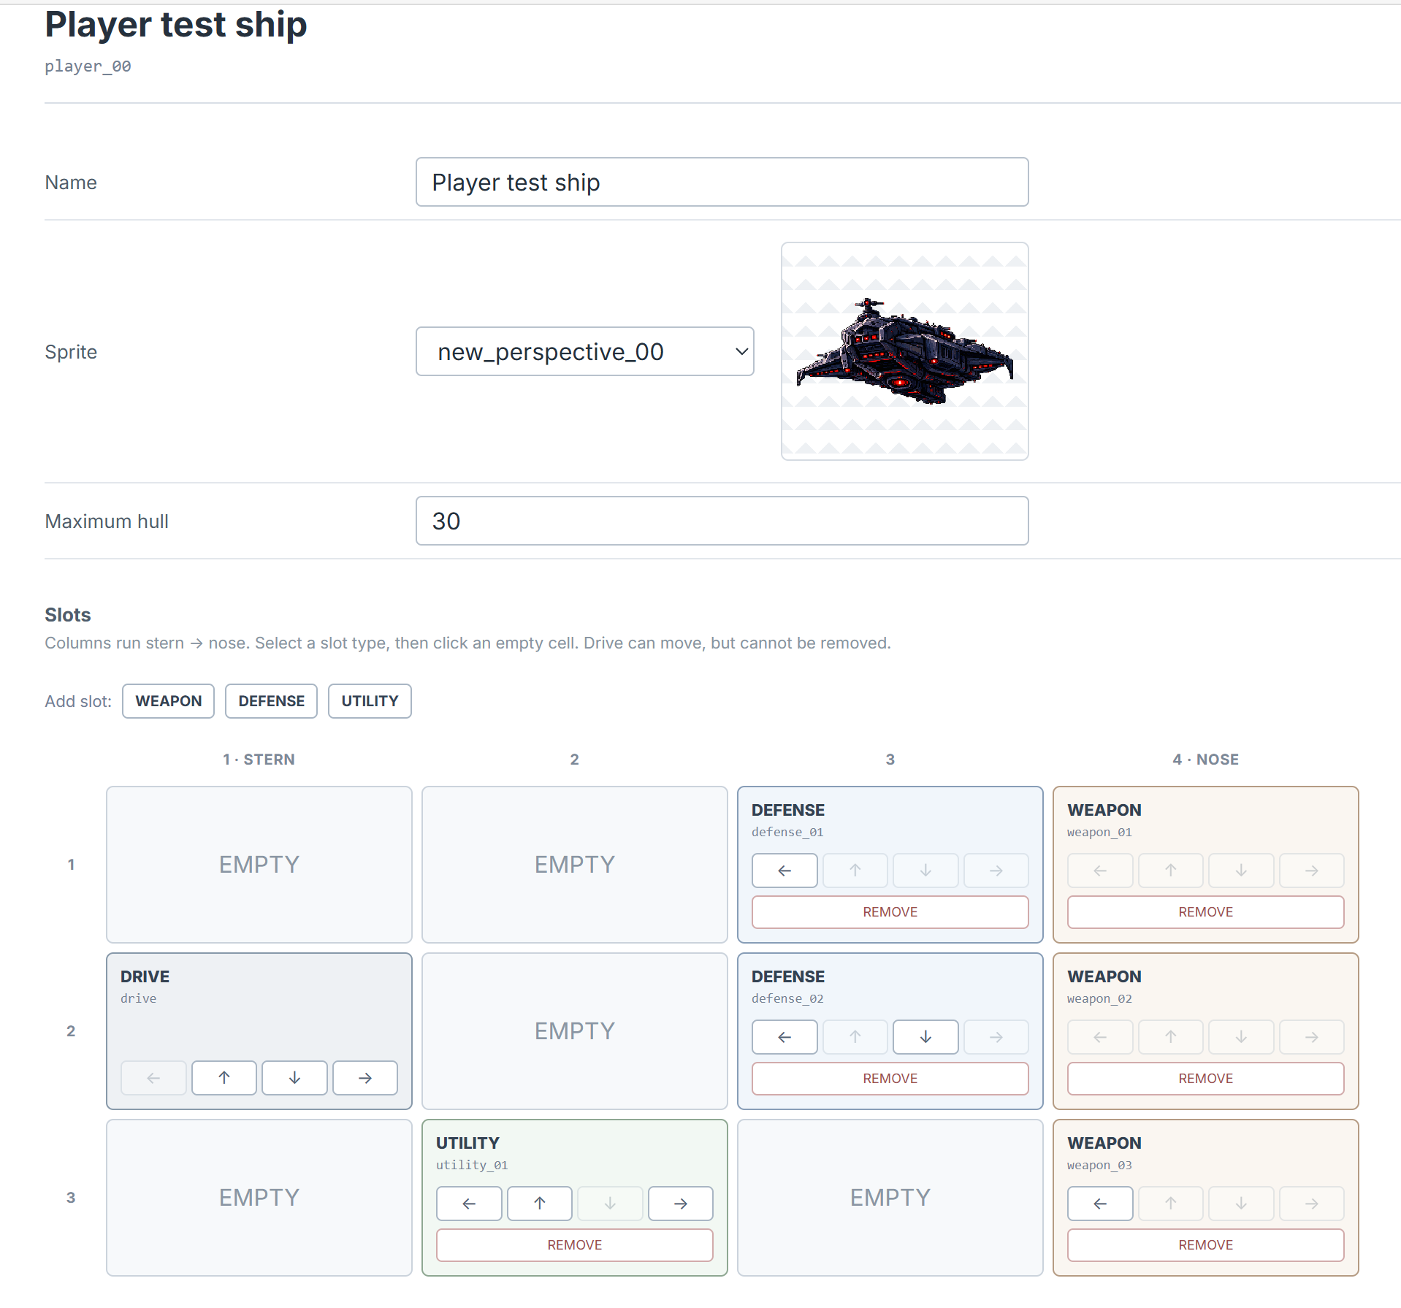Move defense_01 slot left

(x=785, y=871)
